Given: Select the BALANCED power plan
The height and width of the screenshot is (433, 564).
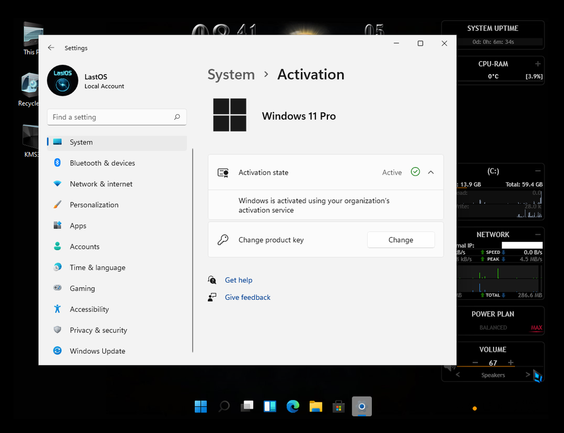Looking at the screenshot, I should [x=493, y=327].
